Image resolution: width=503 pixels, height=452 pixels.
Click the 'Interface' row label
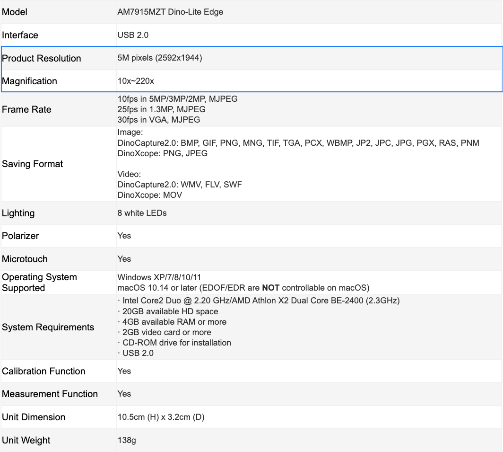[20, 35]
